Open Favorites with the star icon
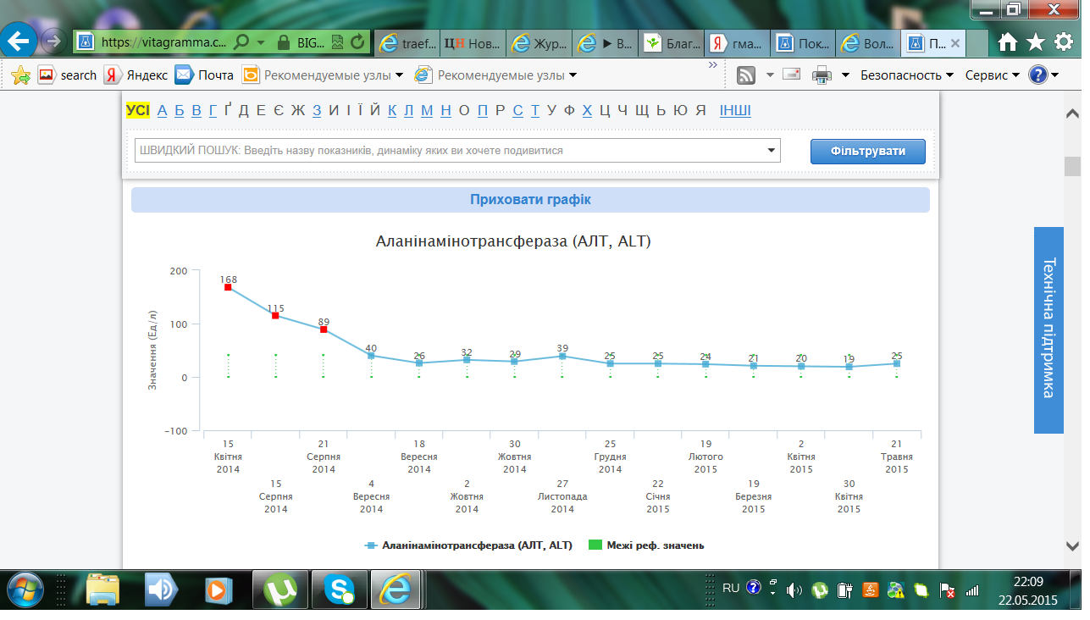 tap(1036, 42)
